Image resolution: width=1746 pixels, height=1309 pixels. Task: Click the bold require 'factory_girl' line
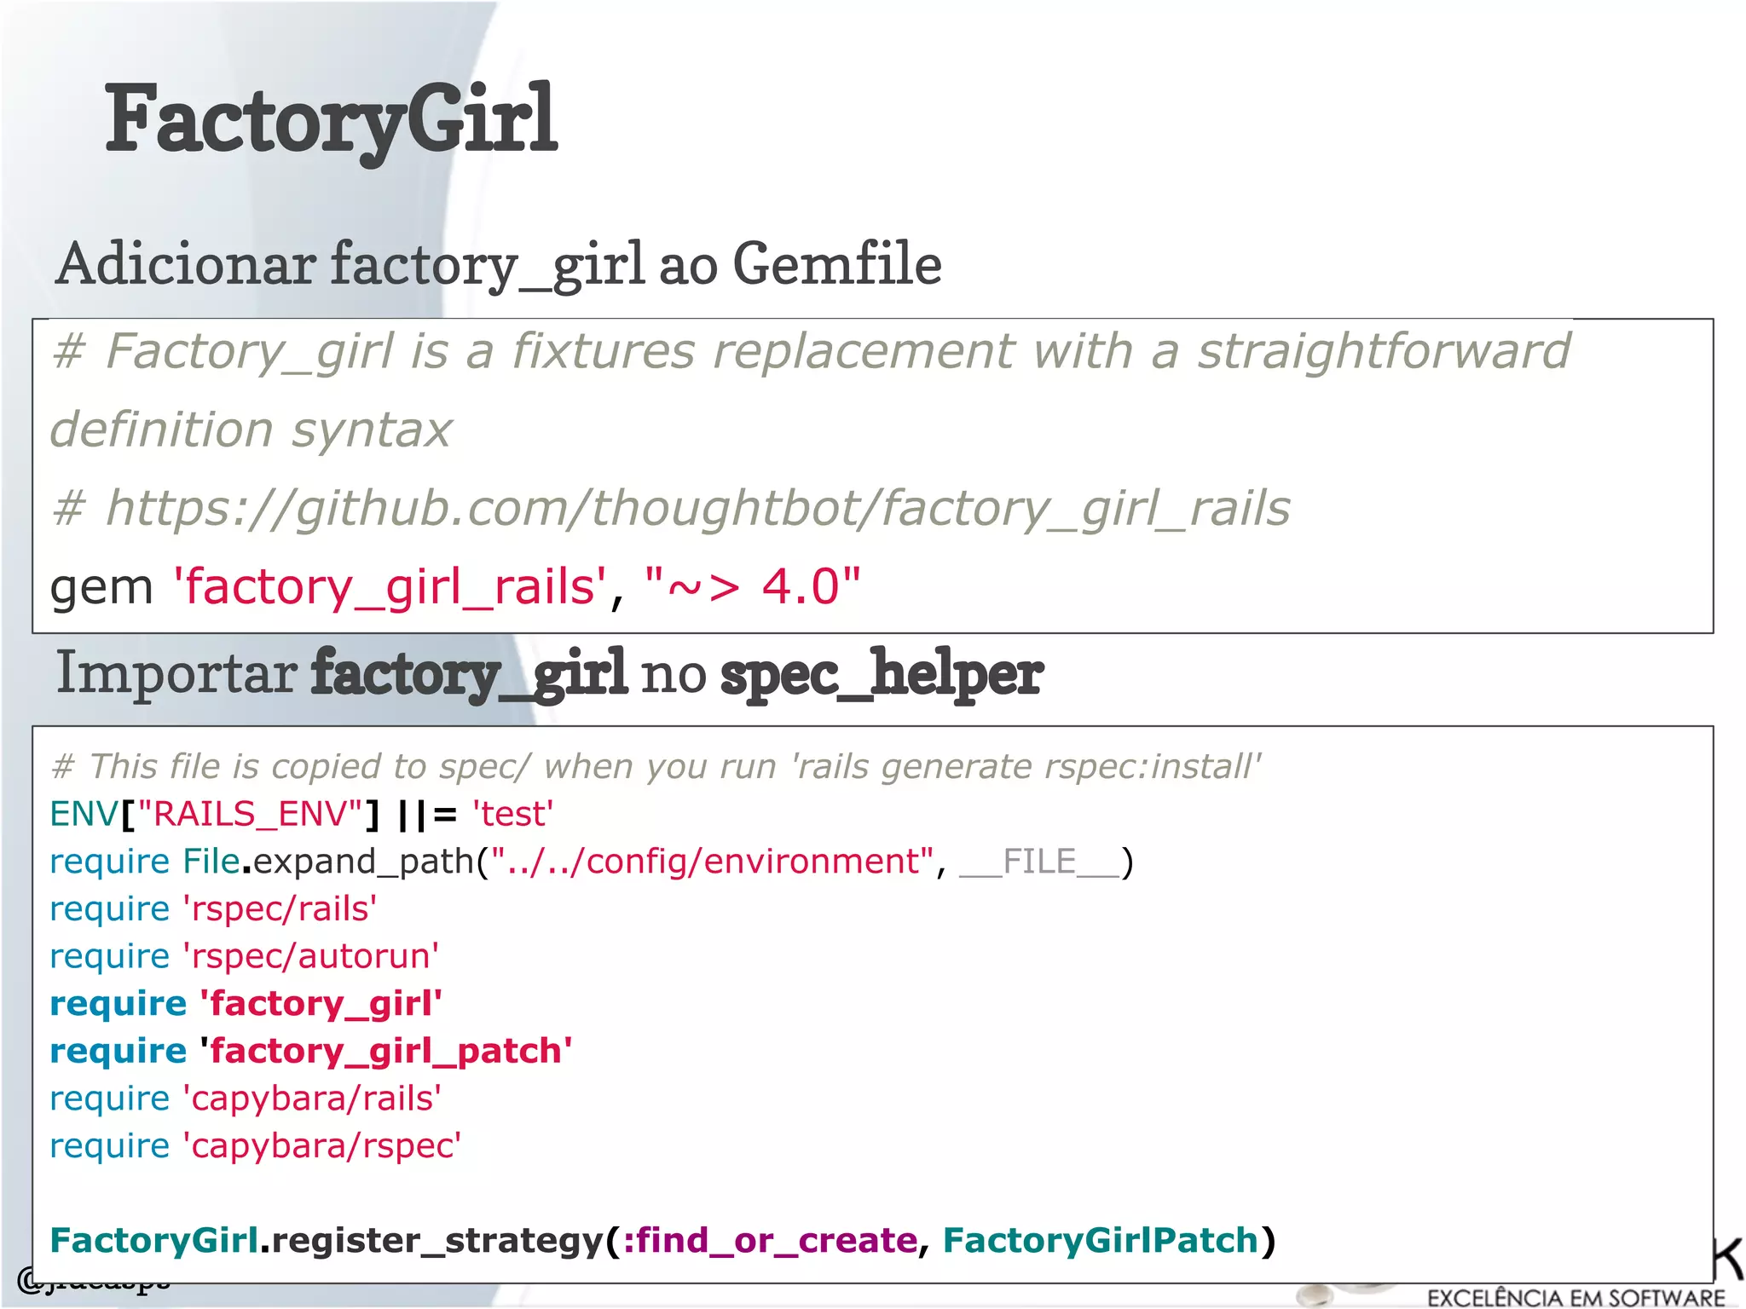coord(246,1004)
